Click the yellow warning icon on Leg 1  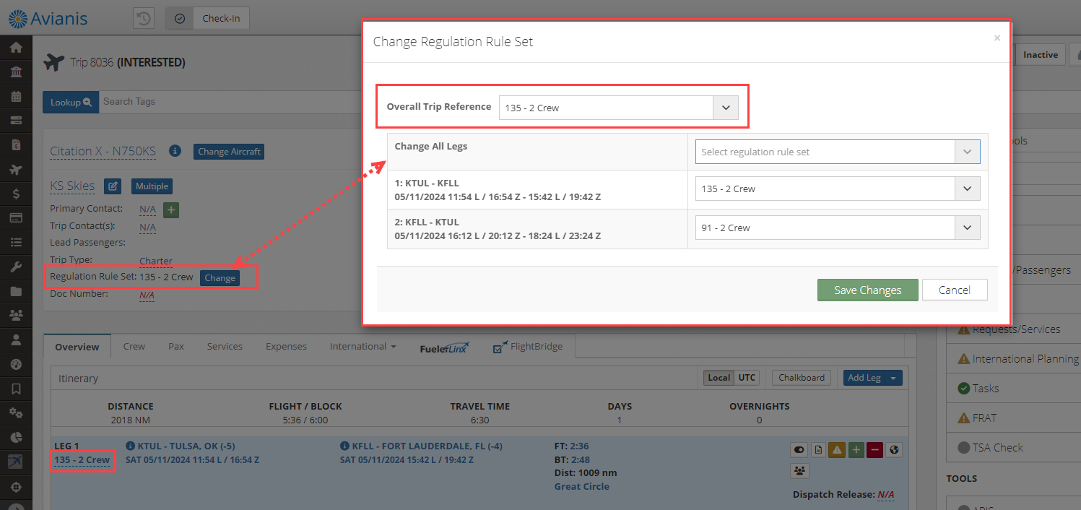pos(837,450)
